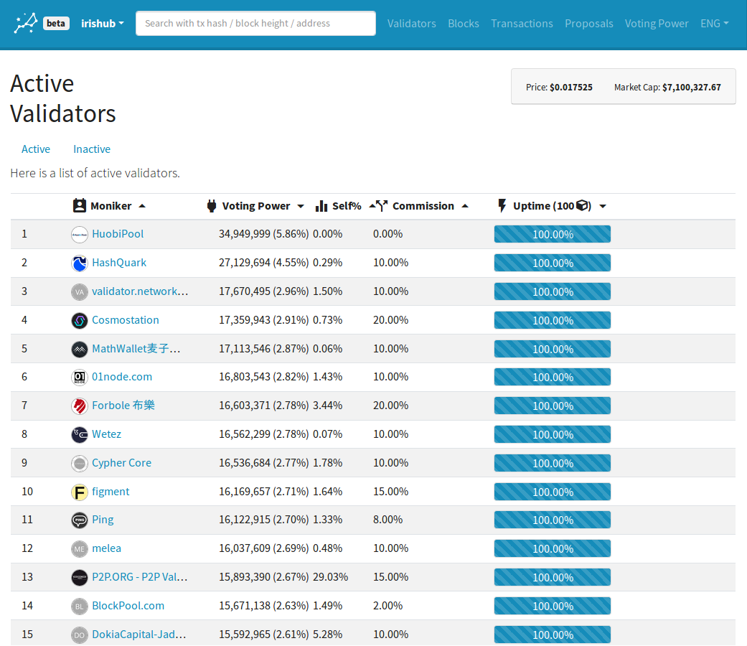Viewport: 747px width, 646px height.
Task: Sort using arrow left of Commission icon
Action: [372, 206]
